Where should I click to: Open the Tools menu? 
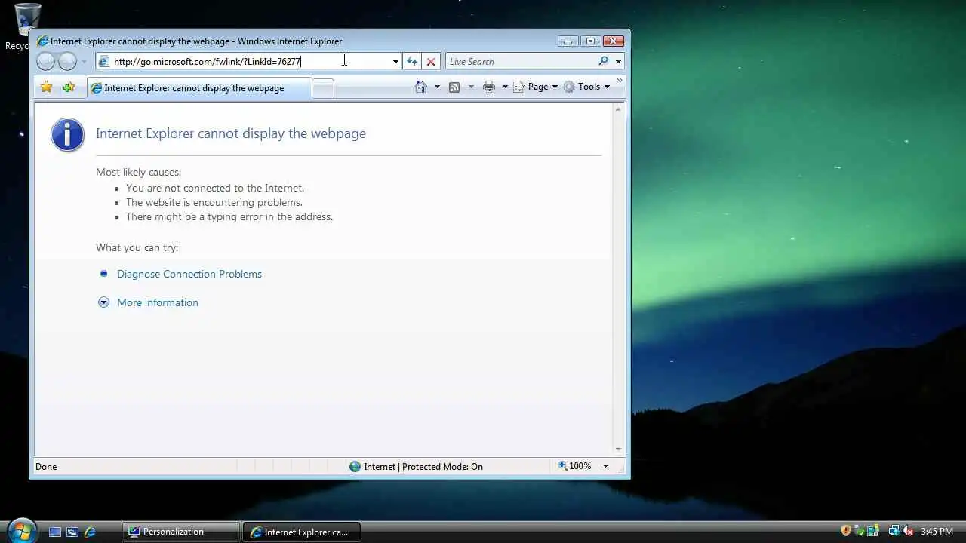pos(586,87)
